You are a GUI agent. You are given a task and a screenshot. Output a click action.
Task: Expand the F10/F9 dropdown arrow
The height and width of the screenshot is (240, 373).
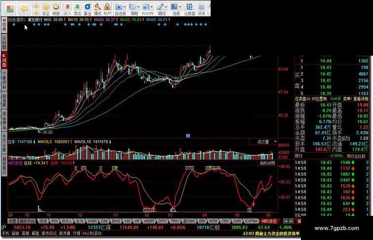click(x=152, y=7)
